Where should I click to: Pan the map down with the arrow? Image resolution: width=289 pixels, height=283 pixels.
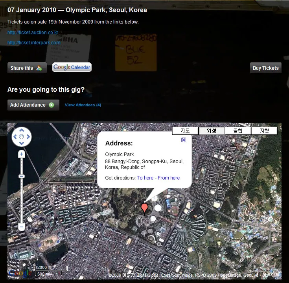point(22,143)
